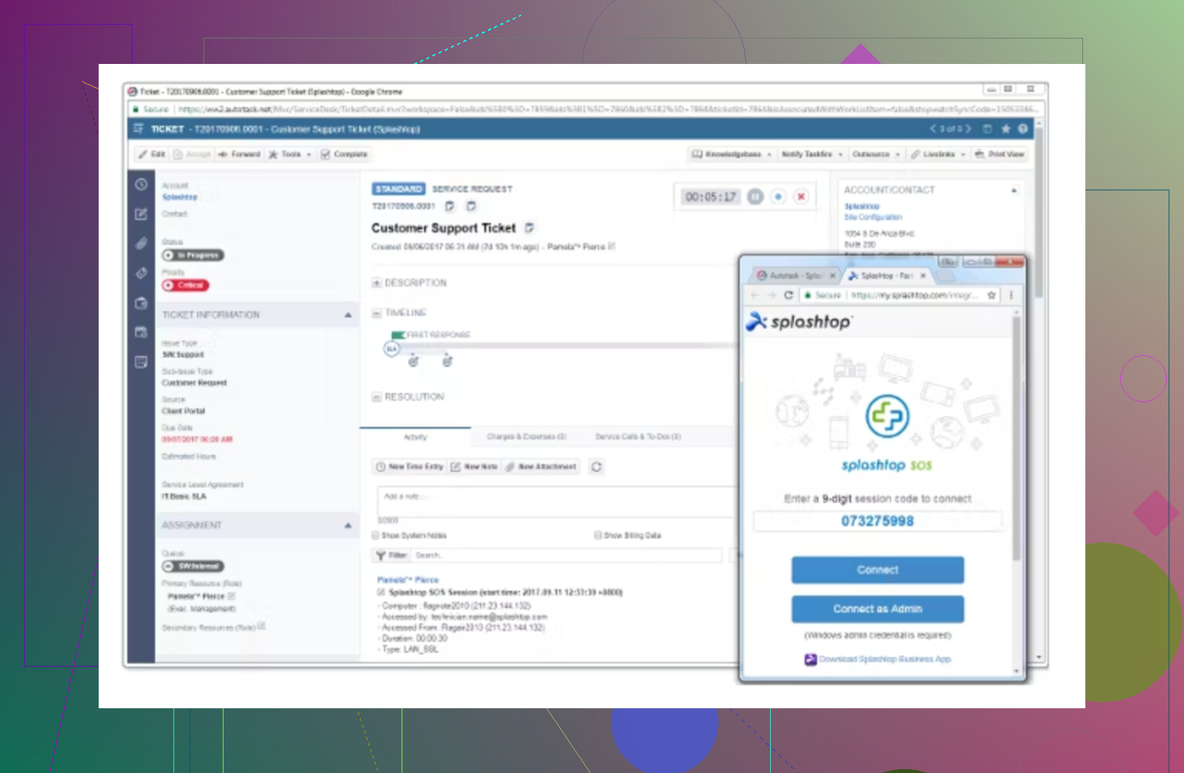
Task: Click the New Attachment button
Action: click(541, 467)
